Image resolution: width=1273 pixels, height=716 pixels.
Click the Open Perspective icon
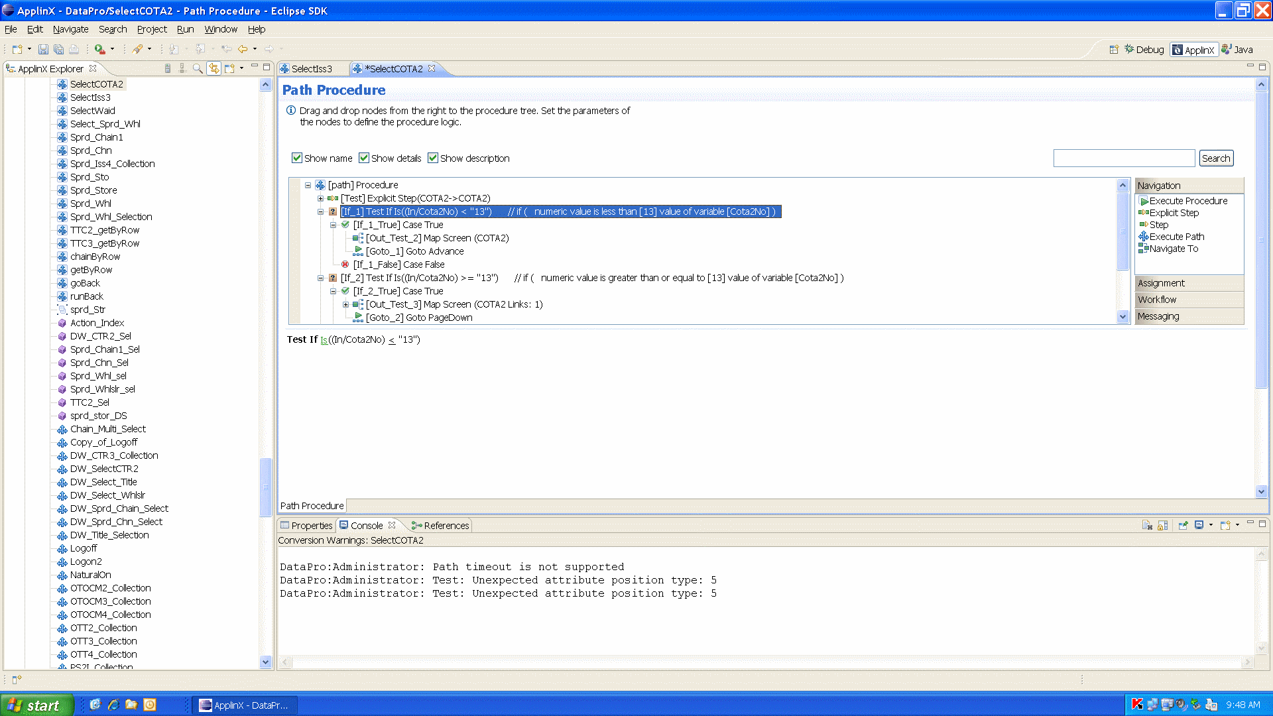[x=1114, y=50]
